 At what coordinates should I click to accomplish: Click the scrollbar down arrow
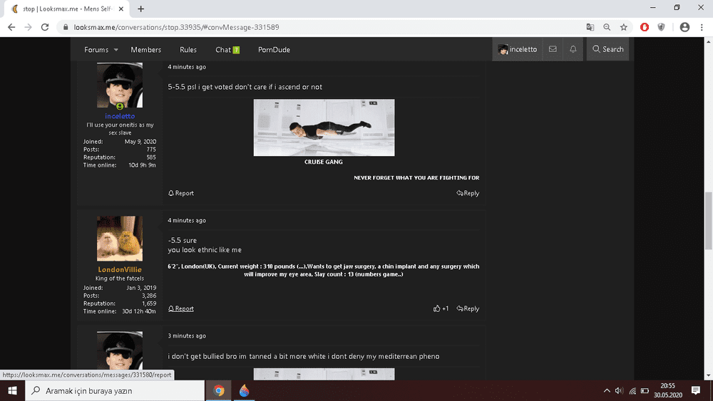click(709, 375)
